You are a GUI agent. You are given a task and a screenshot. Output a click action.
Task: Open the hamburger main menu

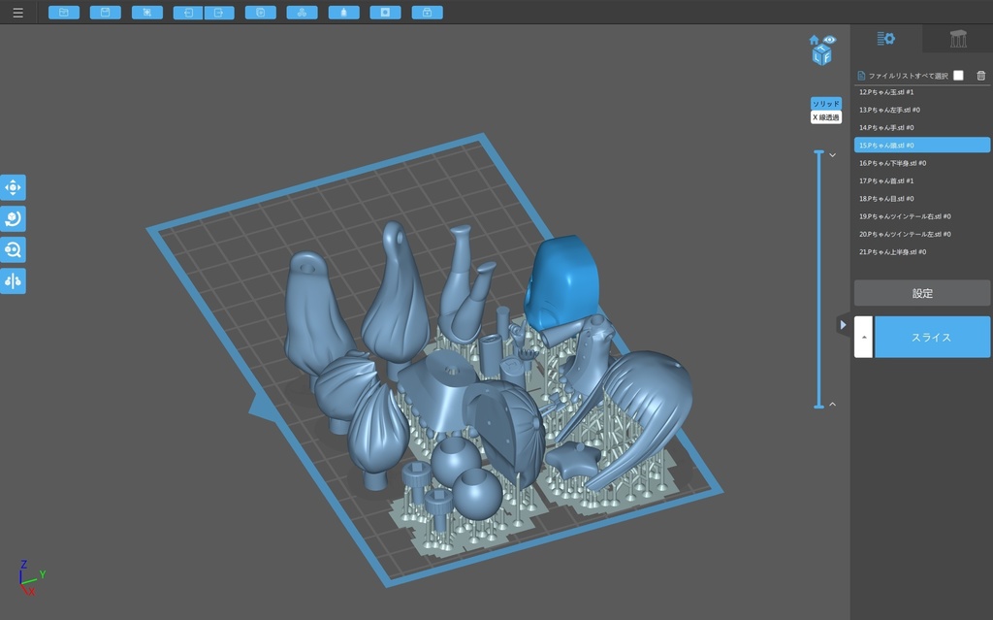[x=17, y=13]
